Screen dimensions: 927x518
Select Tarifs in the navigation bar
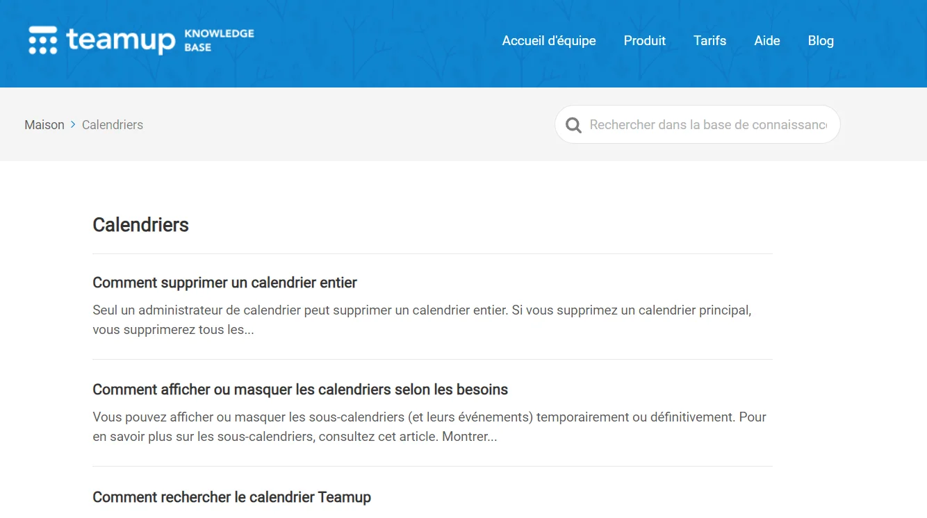(709, 40)
